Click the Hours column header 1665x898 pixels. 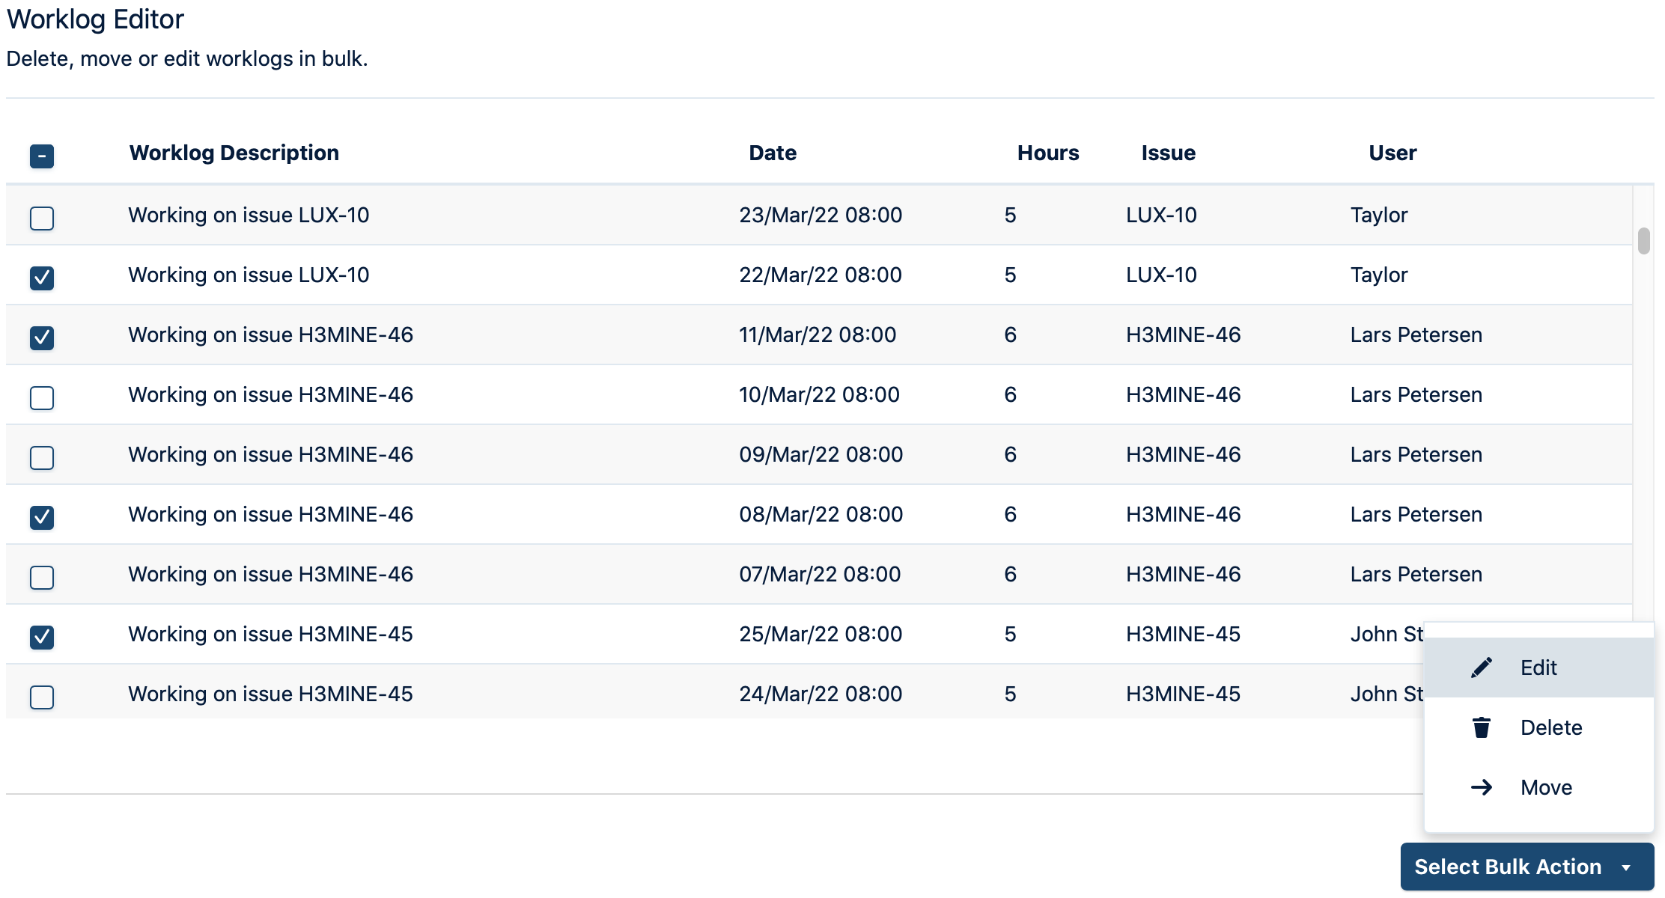coord(1047,153)
